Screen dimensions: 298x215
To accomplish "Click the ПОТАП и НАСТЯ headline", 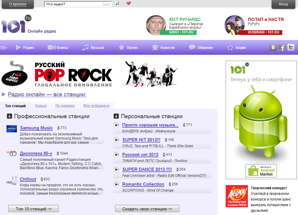I will (266, 19).
